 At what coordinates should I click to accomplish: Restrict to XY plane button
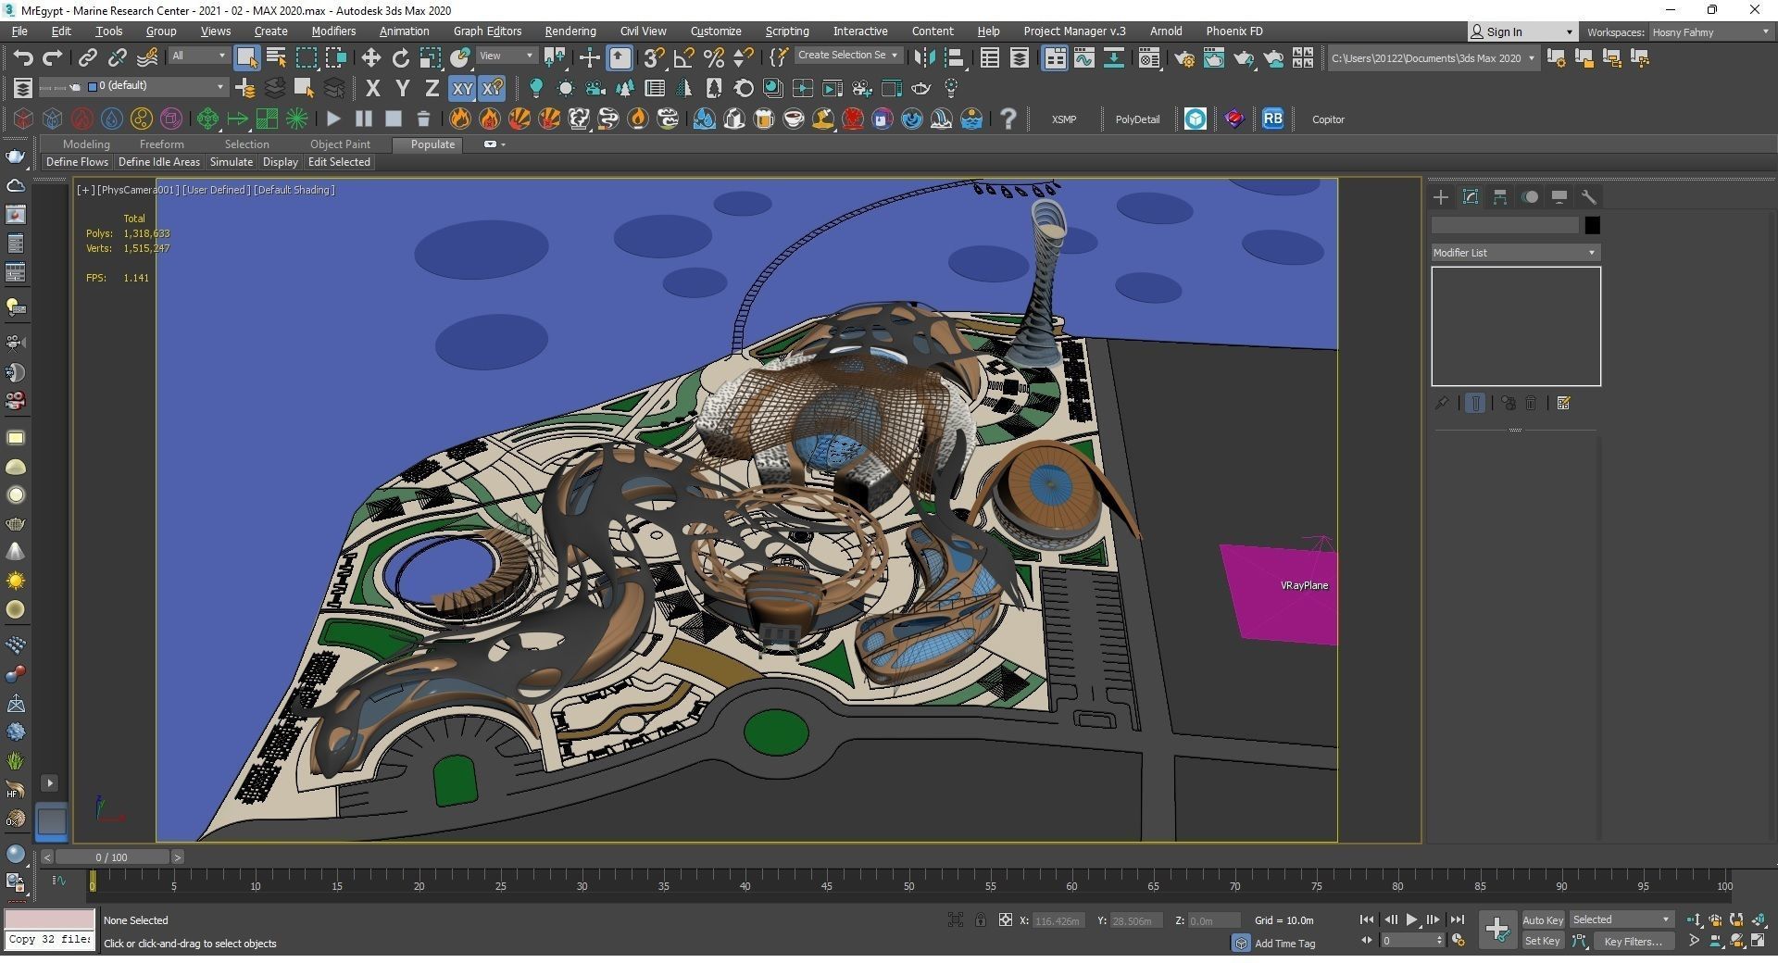click(462, 89)
